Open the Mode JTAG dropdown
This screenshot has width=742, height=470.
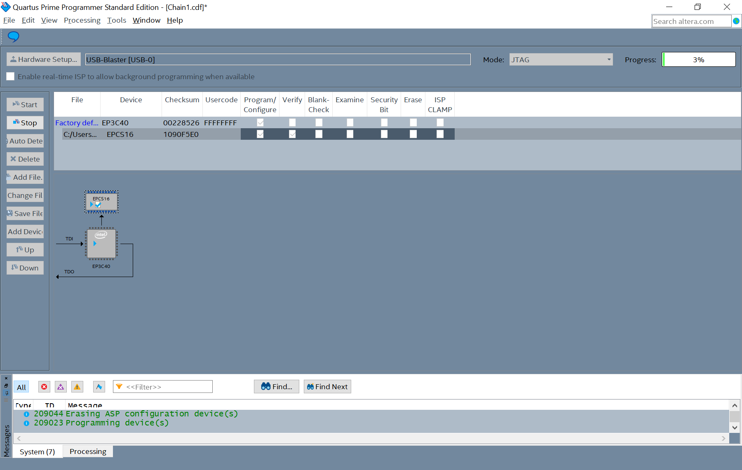(561, 59)
